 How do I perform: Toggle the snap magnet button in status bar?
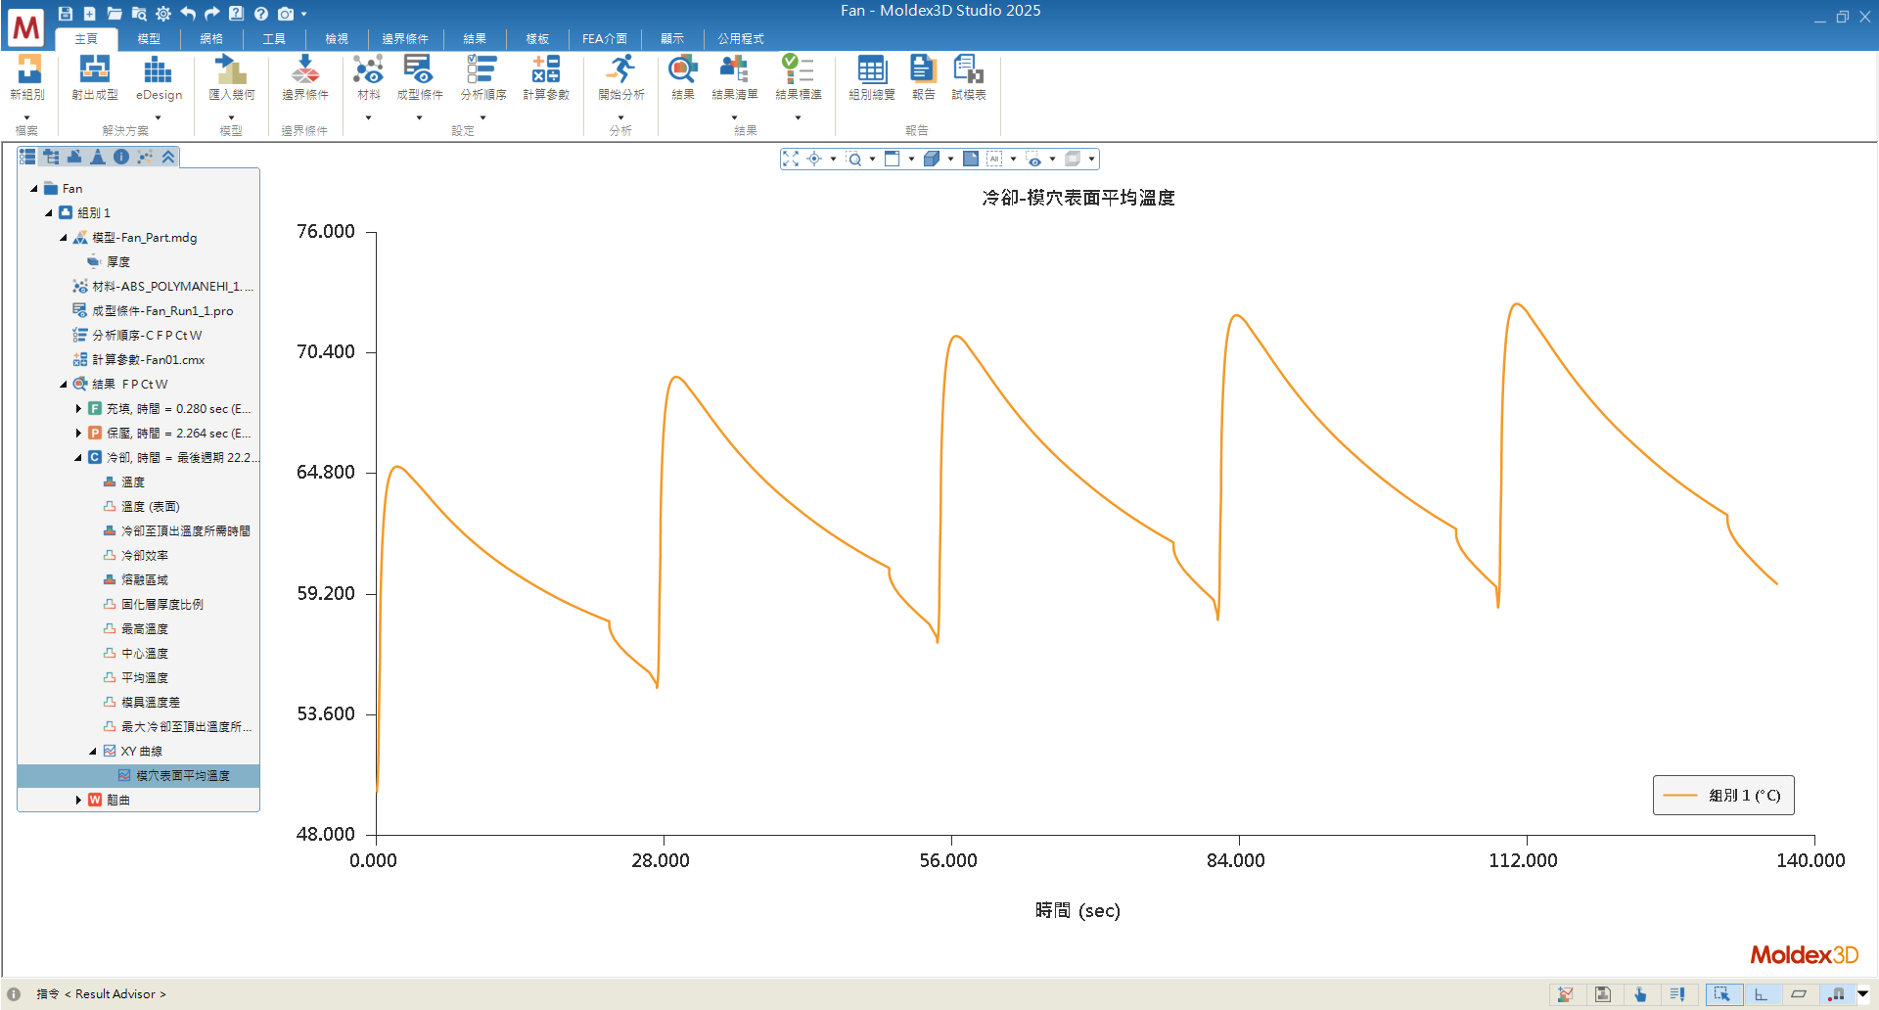[1837, 994]
